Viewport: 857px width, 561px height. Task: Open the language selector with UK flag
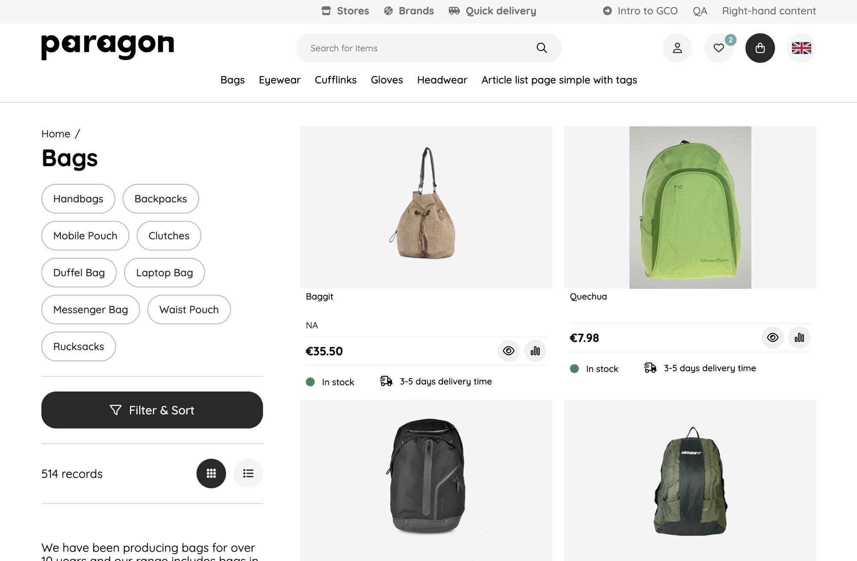(x=801, y=48)
